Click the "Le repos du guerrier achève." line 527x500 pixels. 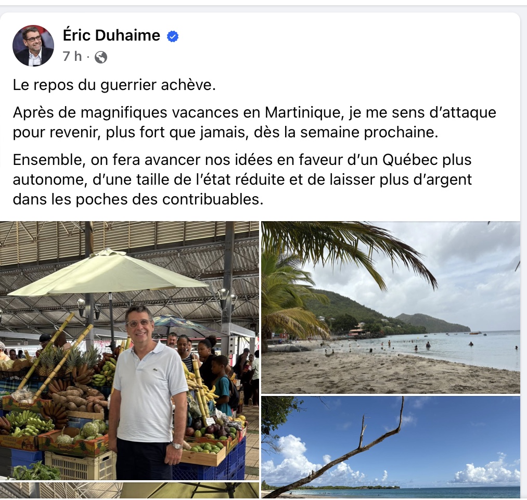tap(114, 85)
